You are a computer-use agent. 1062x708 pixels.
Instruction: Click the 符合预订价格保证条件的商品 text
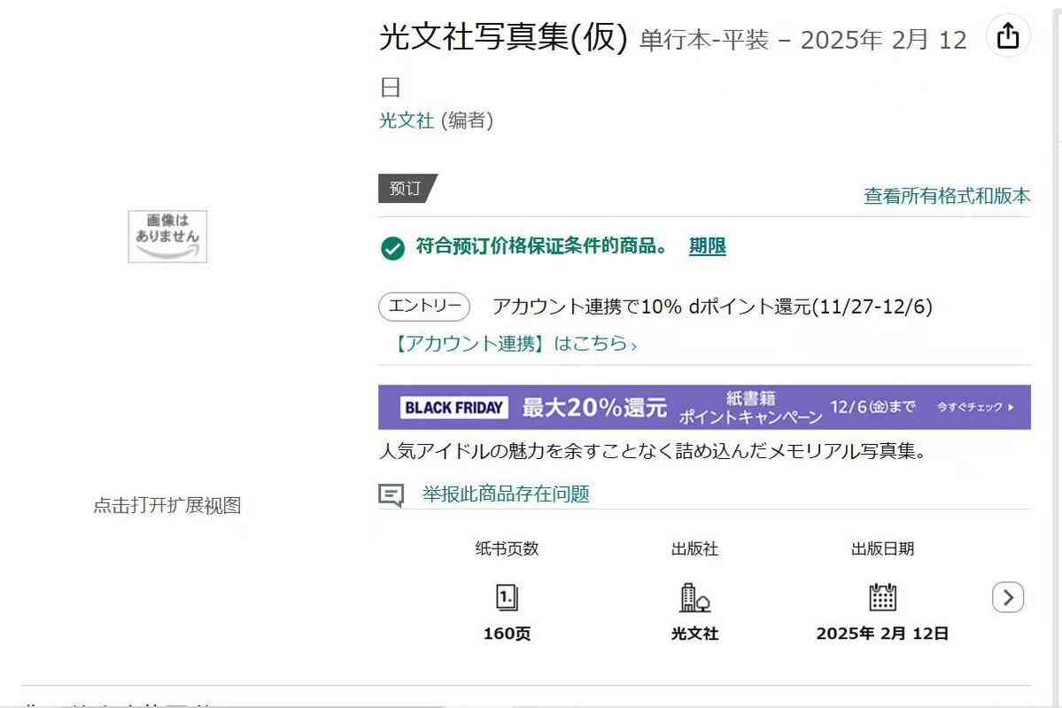pos(542,245)
